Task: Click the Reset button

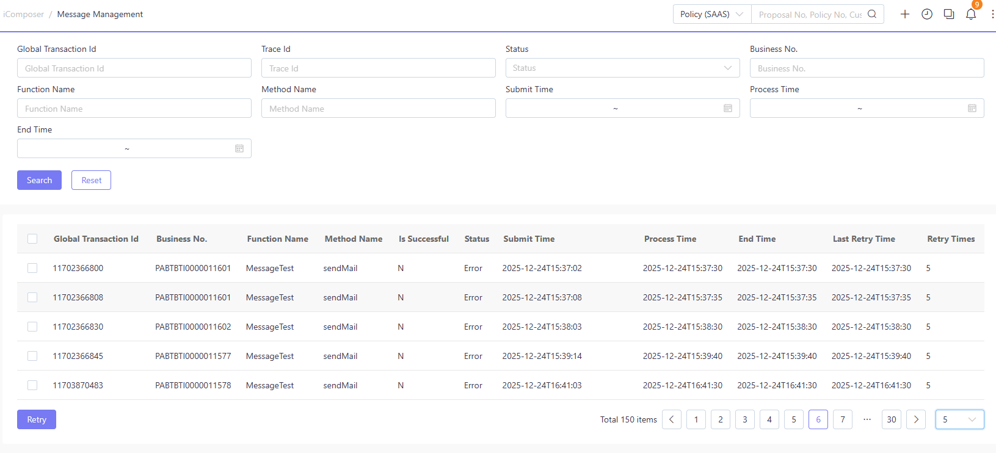Action: pyautogui.click(x=91, y=180)
